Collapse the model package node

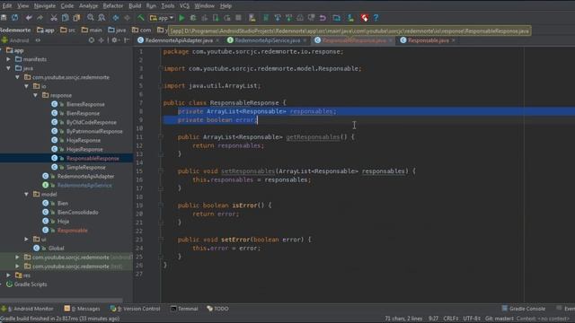tap(26, 194)
